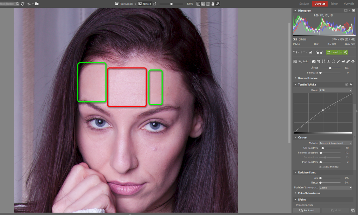Select the Crop tool

coord(319,61)
